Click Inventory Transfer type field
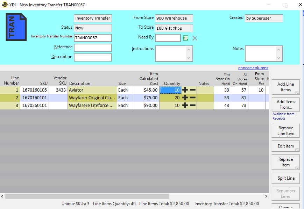The height and width of the screenshot is (209, 304). pyautogui.click(x=93, y=18)
